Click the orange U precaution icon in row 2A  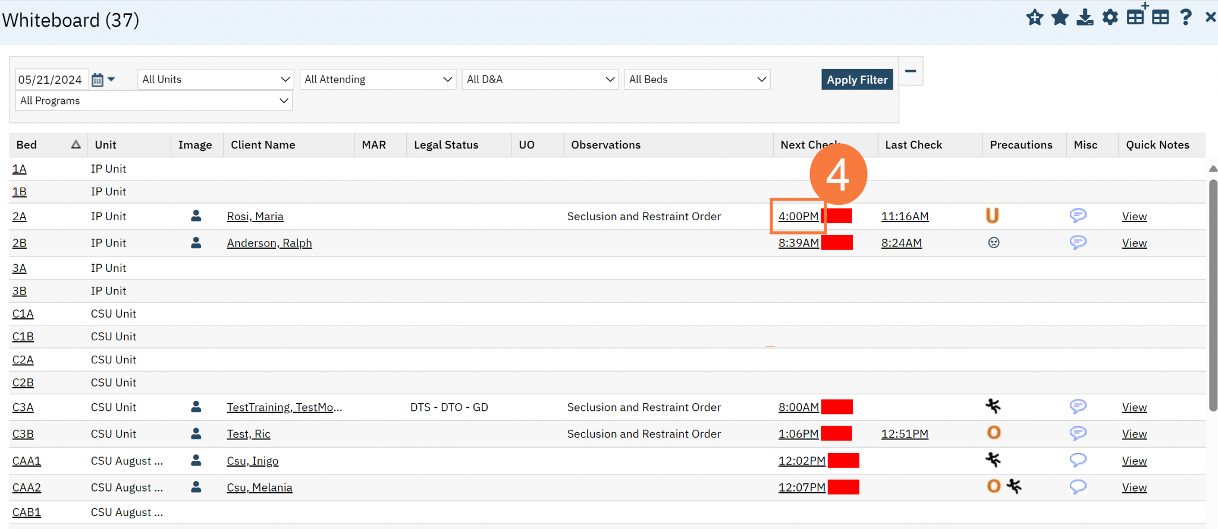pos(992,216)
